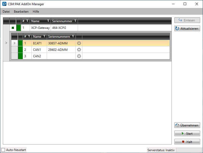Image resolution: width=203 pixels, height=153 pixels.
Task: Maximize the AddOn Manager window
Action: pos(185,4)
